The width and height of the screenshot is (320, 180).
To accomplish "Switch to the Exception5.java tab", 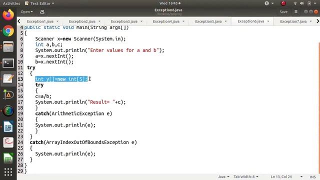I will 208,21.
